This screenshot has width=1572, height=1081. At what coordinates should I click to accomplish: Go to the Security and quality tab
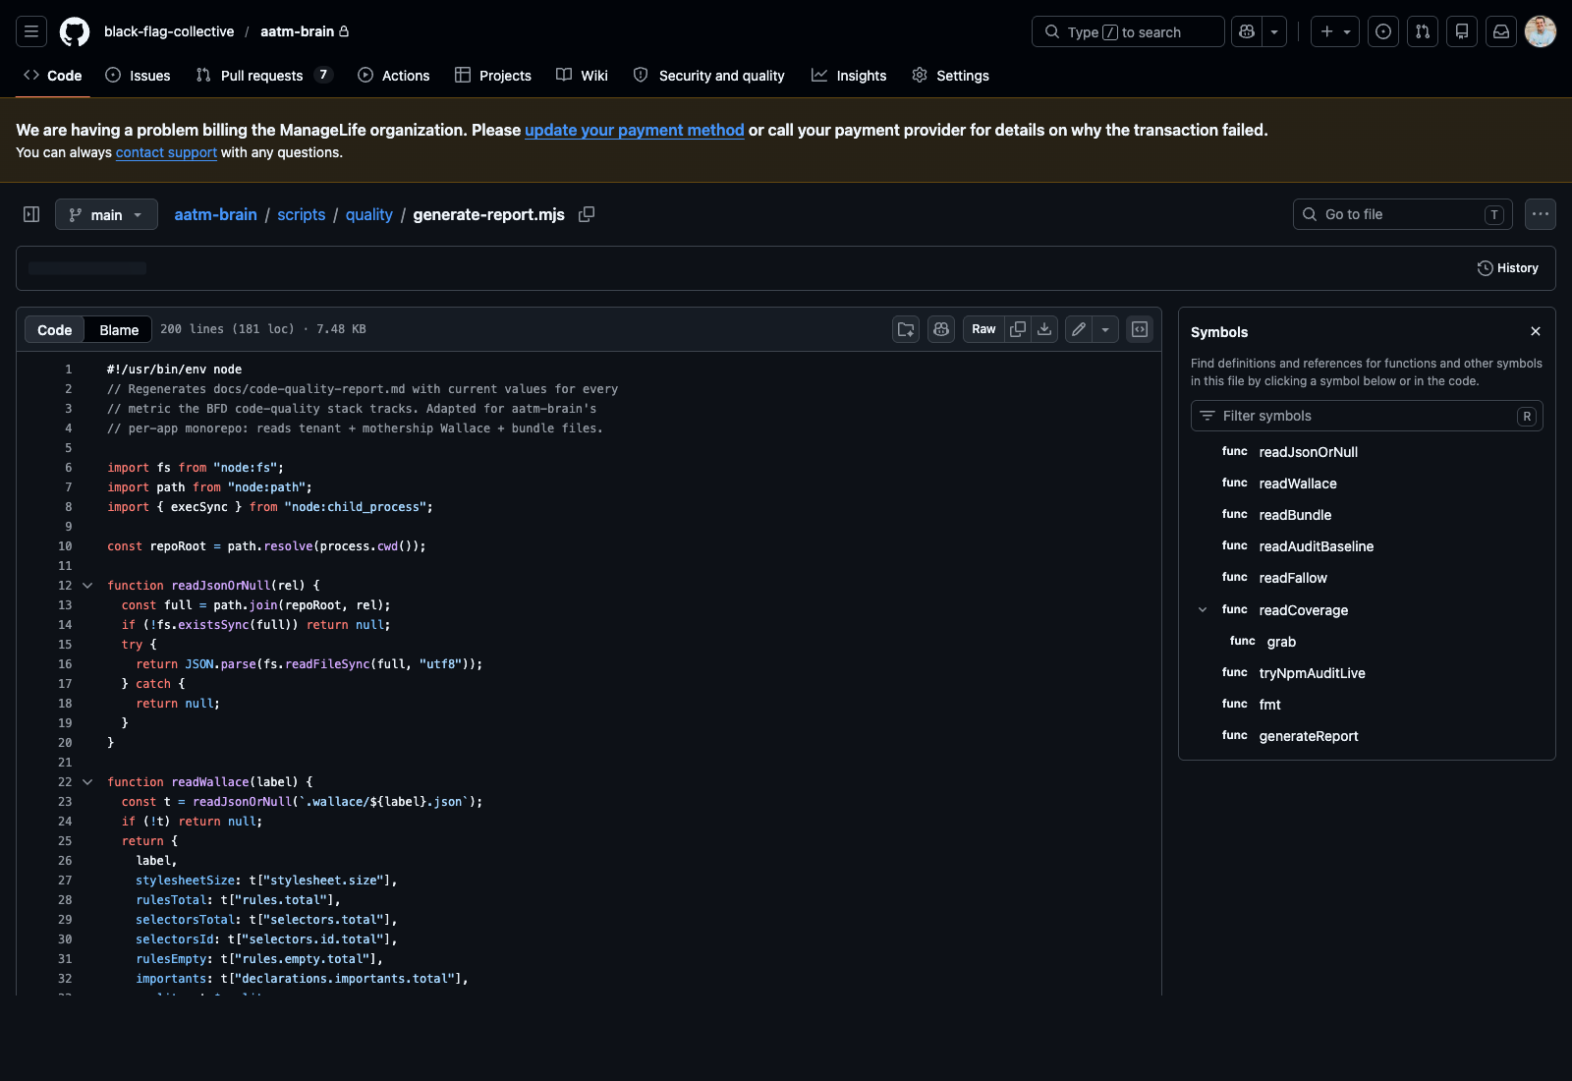click(x=708, y=75)
